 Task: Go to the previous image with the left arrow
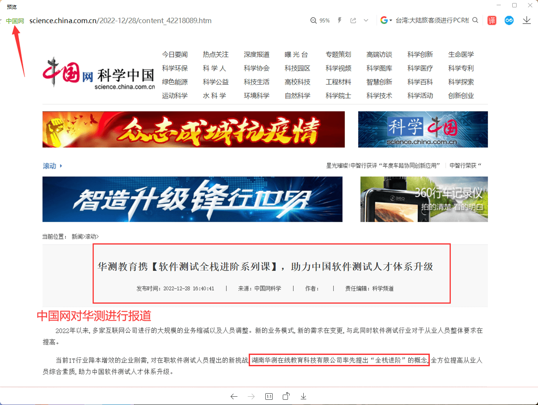coord(234,396)
